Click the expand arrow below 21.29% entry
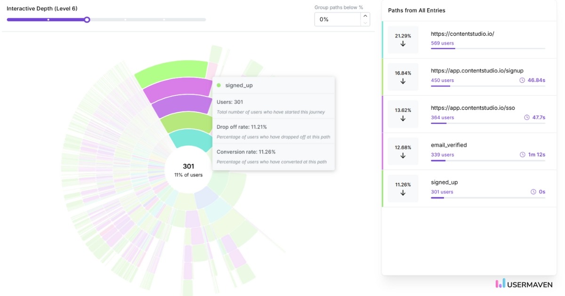Image resolution: width=565 pixels, height=296 pixels. [403, 44]
